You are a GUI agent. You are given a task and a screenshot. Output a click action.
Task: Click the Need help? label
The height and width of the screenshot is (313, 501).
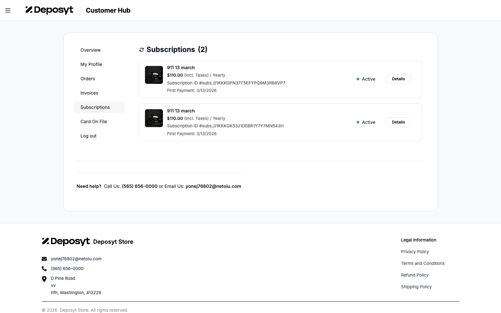pyautogui.click(x=89, y=186)
